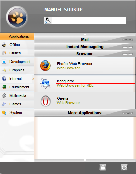The height and width of the screenshot is (174, 136).
Task: Click the power shutdown button
Action: (x=124, y=167)
